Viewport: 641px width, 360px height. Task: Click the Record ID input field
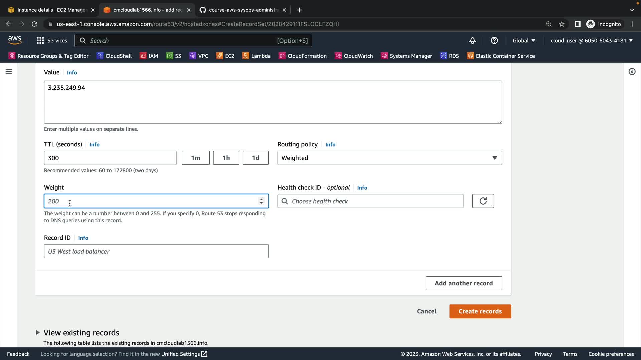pyautogui.click(x=156, y=251)
